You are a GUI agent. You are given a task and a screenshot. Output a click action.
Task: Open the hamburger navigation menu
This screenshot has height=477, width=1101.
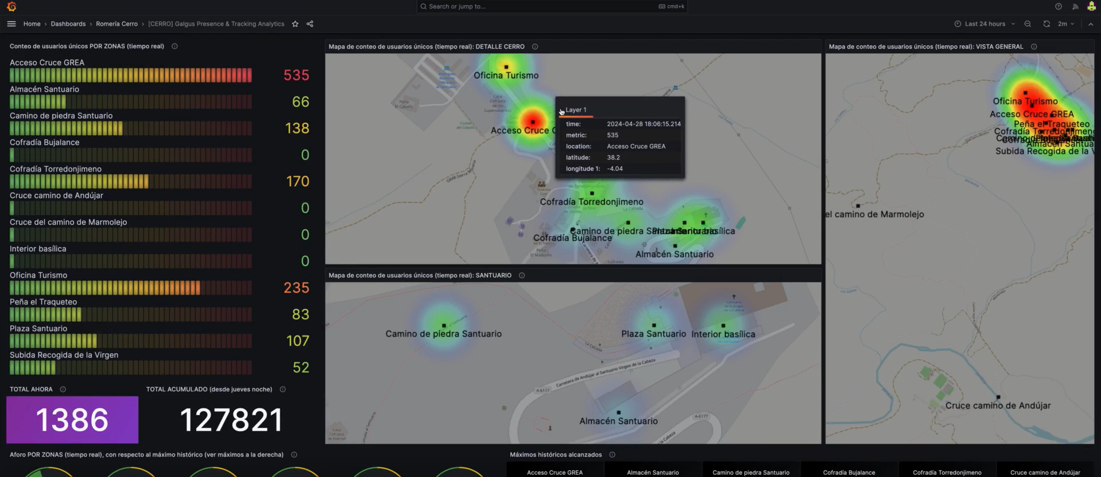[x=11, y=24]
